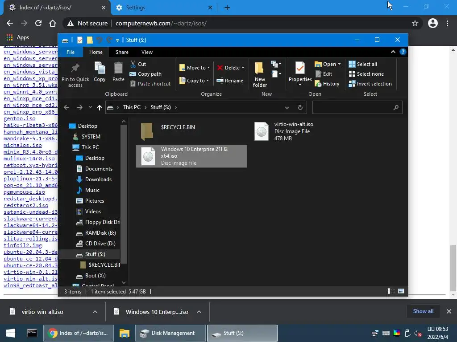Click Select none in ribbon

tap(366, 74)
